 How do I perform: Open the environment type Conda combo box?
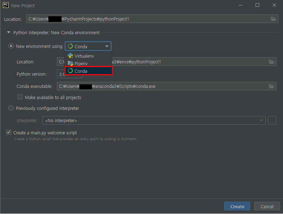[x=88, y=46]
